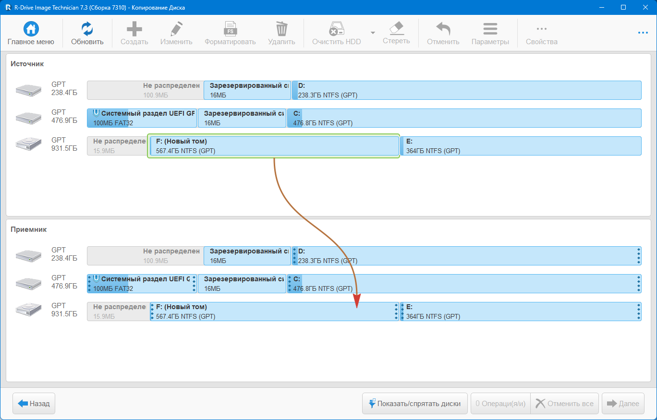Image resolution: width=657 pixels, height=420 pixels.
Task: Click the Очистить HDD icon
Action: point(336,29)
